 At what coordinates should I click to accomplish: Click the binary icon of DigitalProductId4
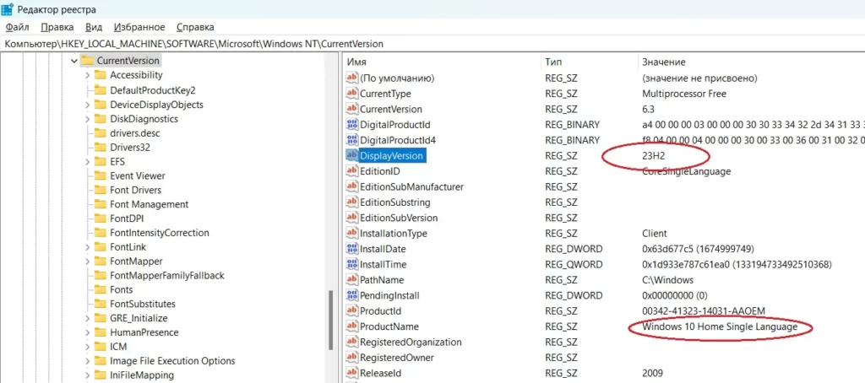tap(352, 140)
